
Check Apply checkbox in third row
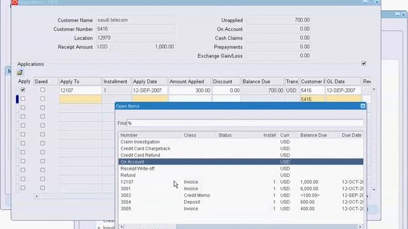[23, 108]
